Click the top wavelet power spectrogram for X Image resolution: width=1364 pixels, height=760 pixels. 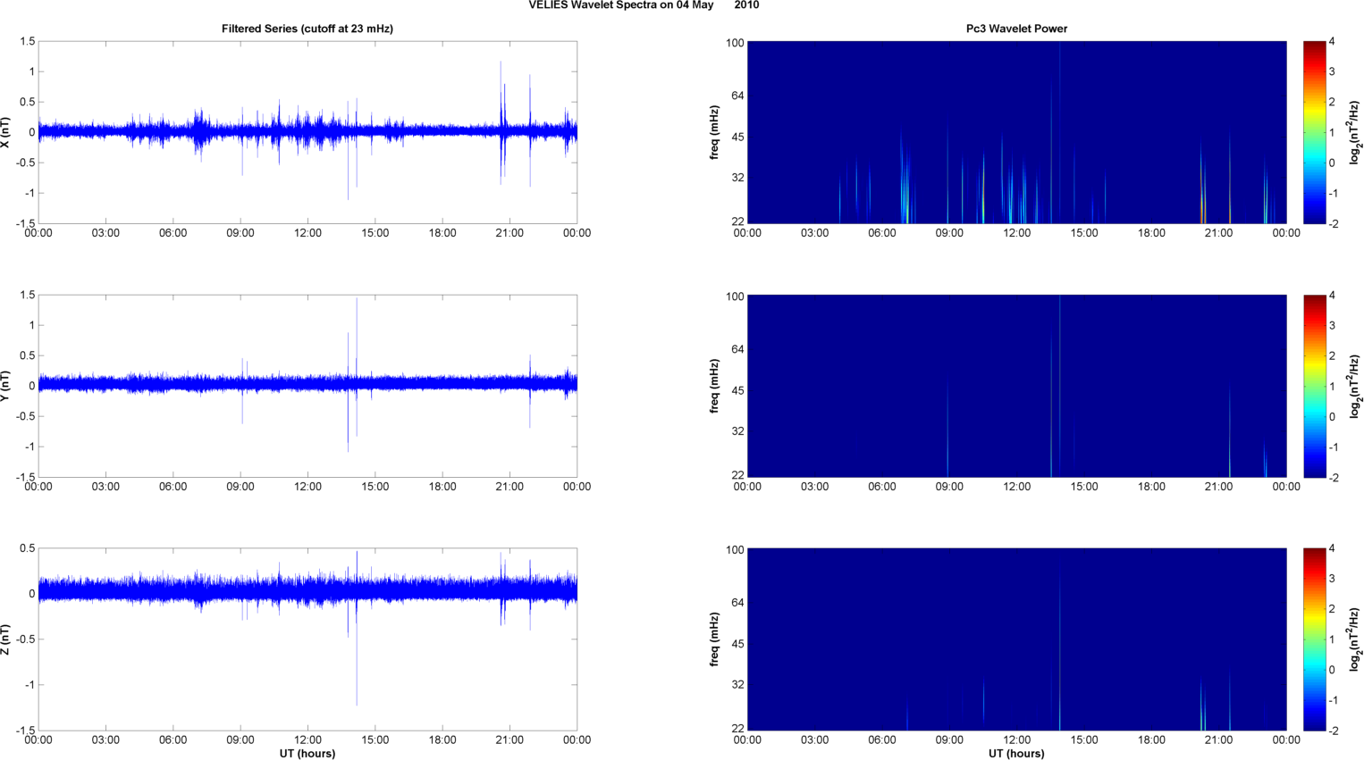1016,132
